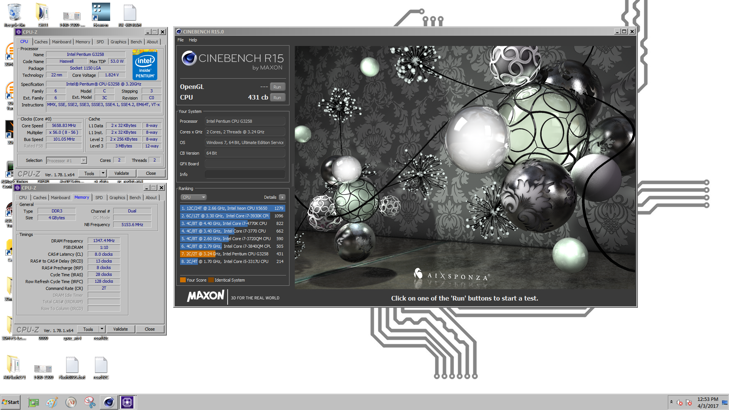Select the Xeon X5650 ranking row
The width and height of the screenshot is (729, 410).
[x=232, y=208]
